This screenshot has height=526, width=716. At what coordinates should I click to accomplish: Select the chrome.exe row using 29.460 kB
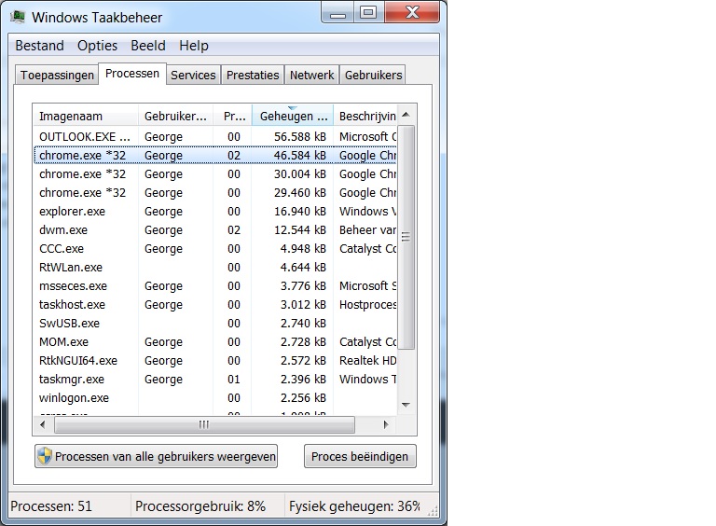[x=215, y=193]
